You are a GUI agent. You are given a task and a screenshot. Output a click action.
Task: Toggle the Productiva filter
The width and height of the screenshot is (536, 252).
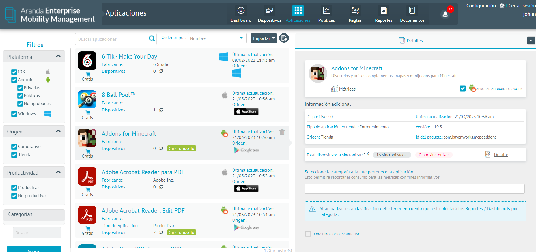(14, 188)
